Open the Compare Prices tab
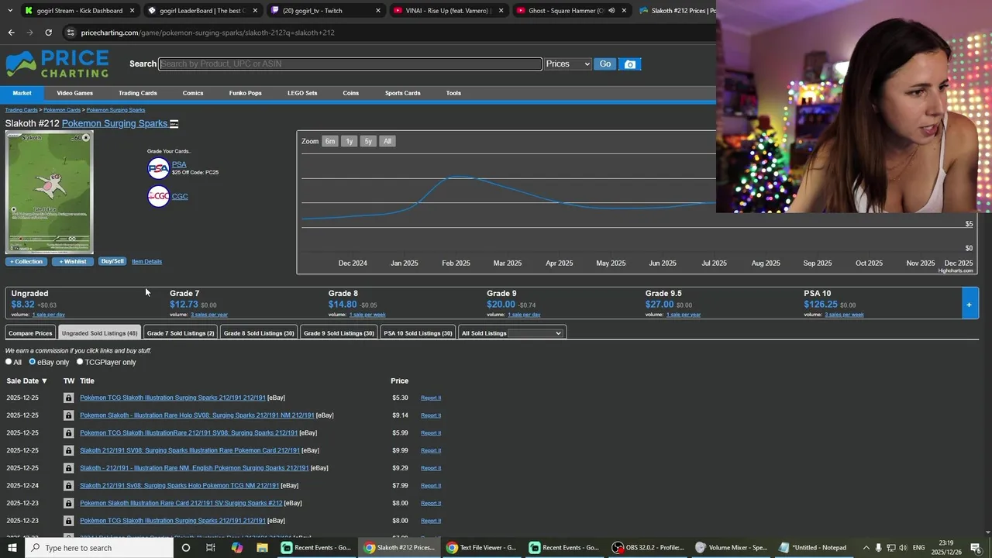Viewport: 992px width, 558px height. 30,333
